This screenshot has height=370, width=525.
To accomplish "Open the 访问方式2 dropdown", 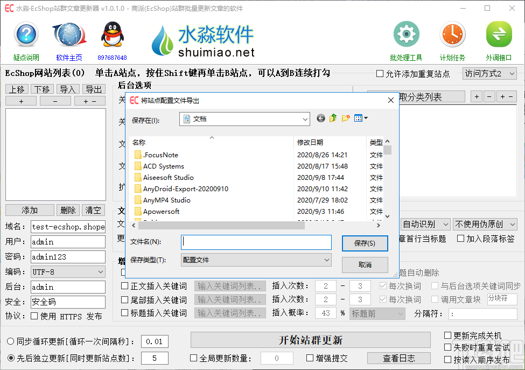I will [x=489, y=73].
